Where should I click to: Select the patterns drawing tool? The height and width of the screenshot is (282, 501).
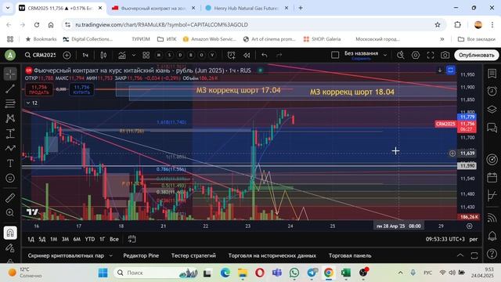click(10, 118)
